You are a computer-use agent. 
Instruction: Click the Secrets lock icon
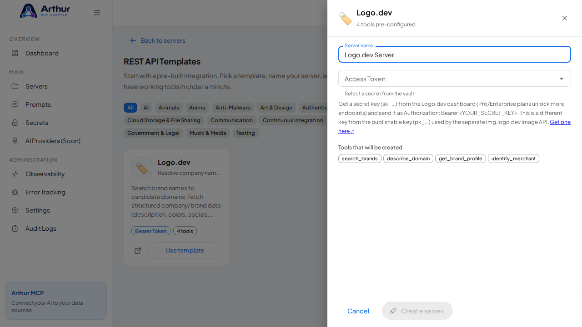[x=15, y=123]
